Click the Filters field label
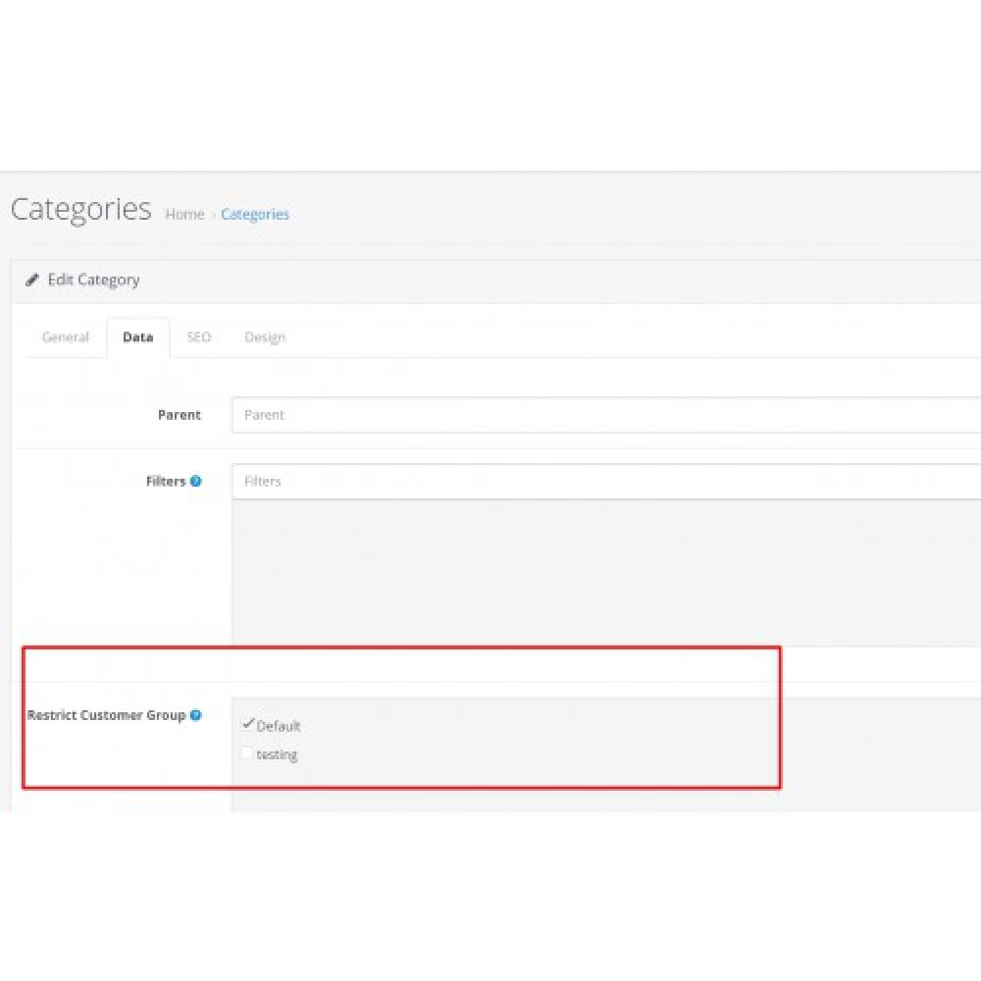Image resolution: width=981 pixels, height=981 pixels. 167,481
